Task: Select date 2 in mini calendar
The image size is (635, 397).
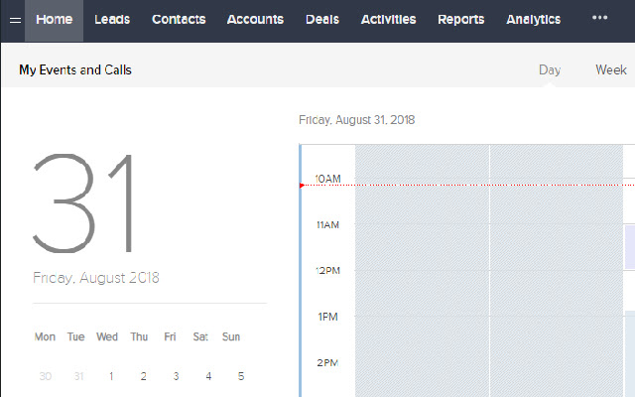Action: coord(144,376)
